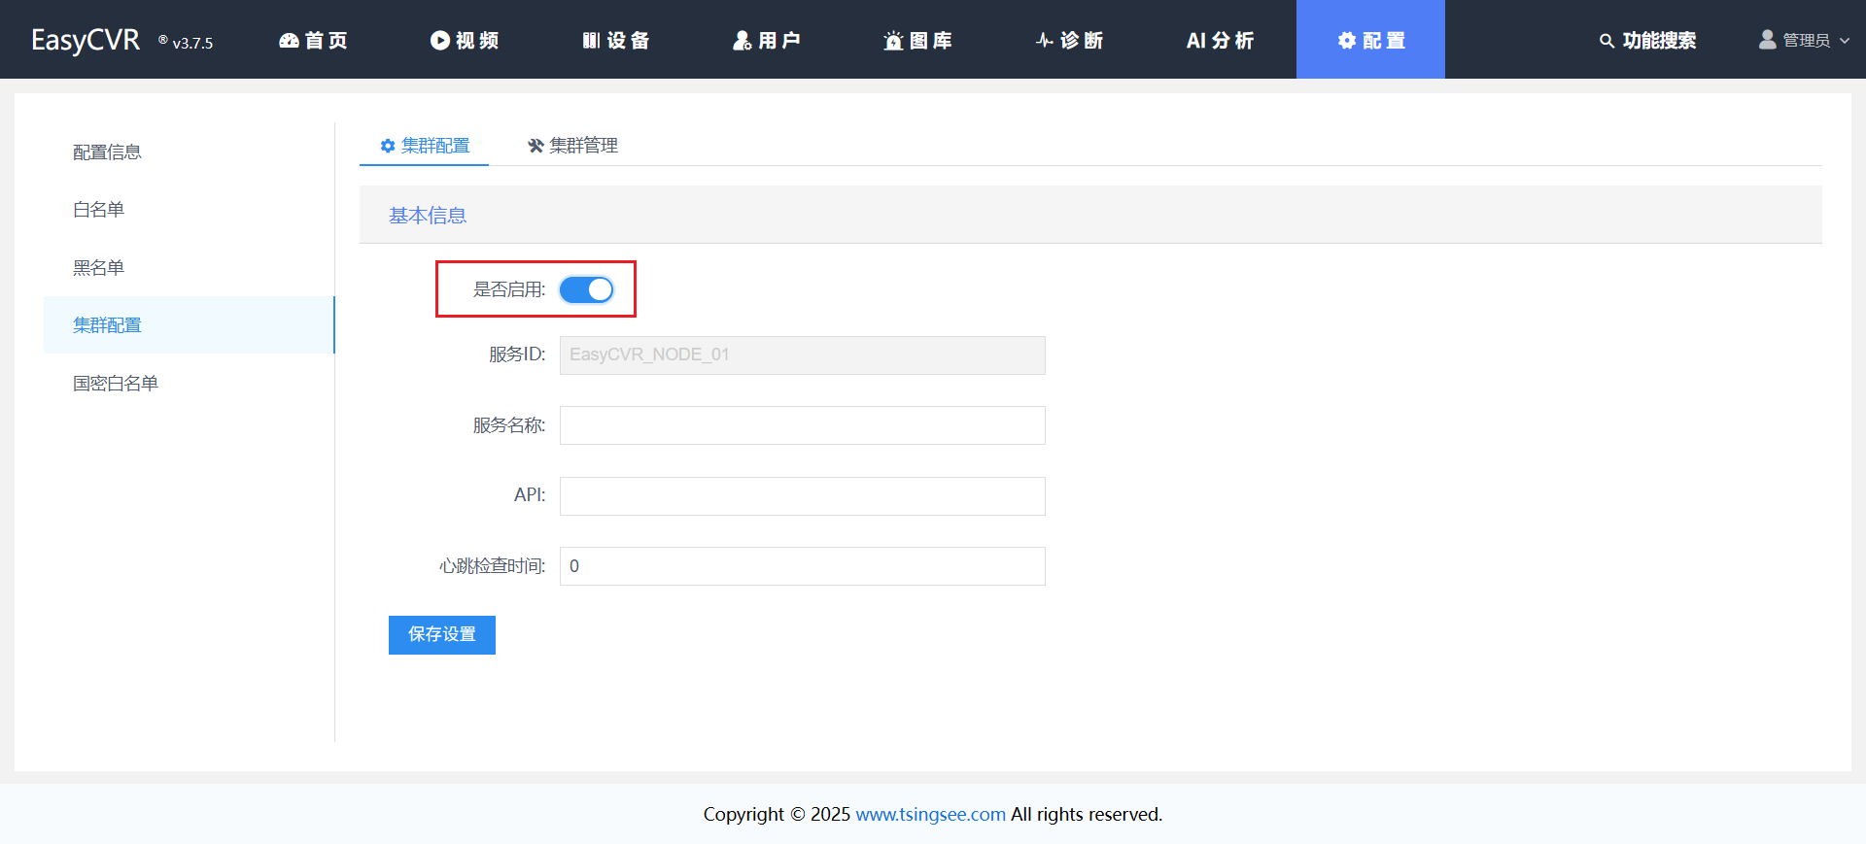Focus the API input field
Viewport: 1866px width, 844px height.
tap(803, 496)
